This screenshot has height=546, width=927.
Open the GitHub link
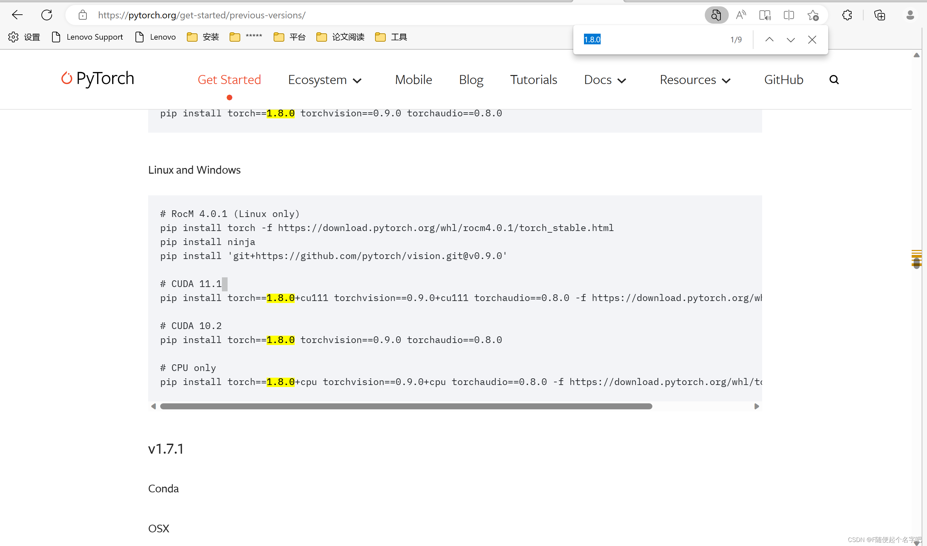(x=784, y=79)
